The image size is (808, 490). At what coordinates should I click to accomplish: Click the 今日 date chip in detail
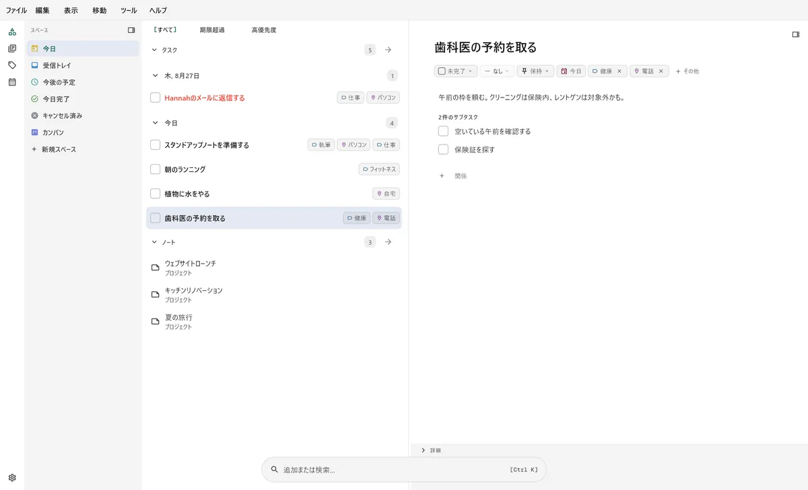571,71
